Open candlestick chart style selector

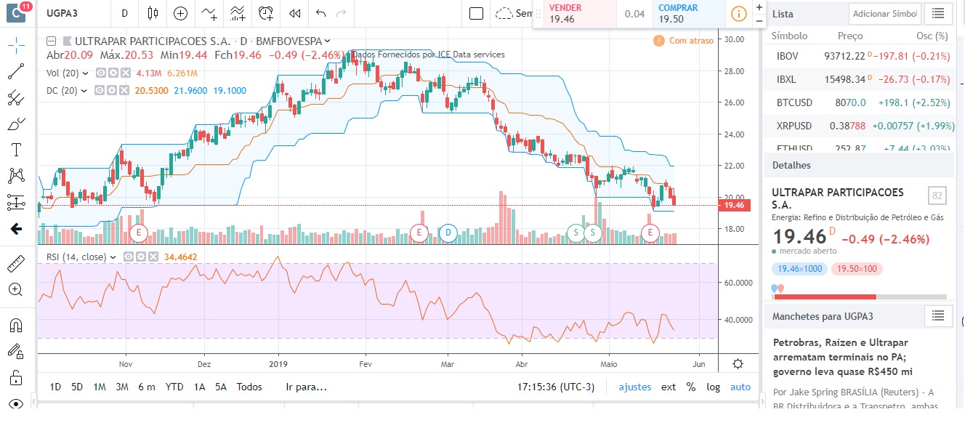point(152,13)
